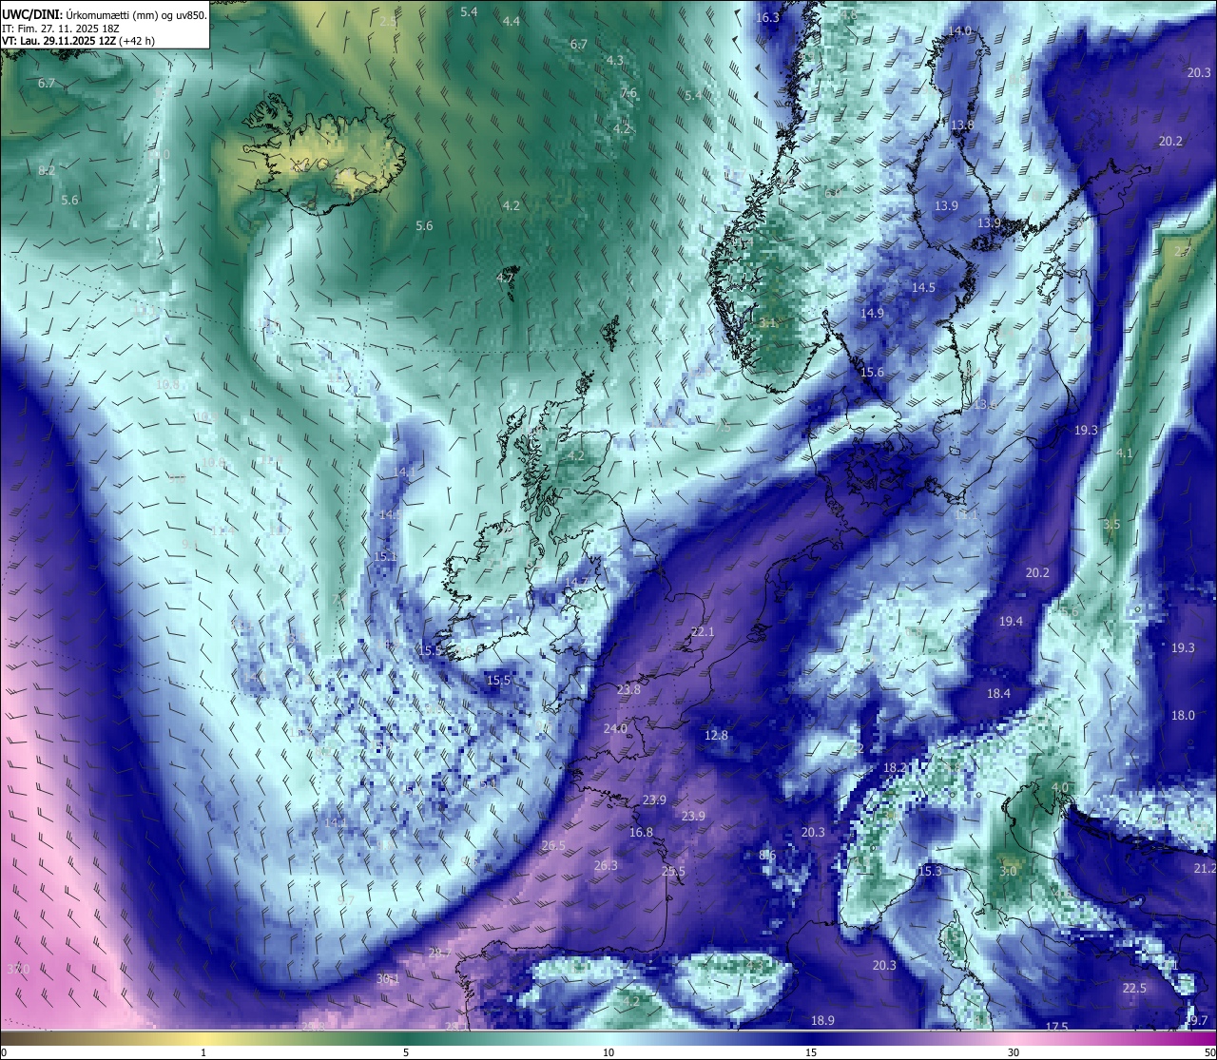Click the 3.5 value label

coord(1111,524)
